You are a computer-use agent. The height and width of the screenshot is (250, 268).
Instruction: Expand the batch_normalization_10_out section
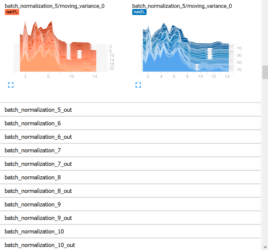[x=130, y=245]
